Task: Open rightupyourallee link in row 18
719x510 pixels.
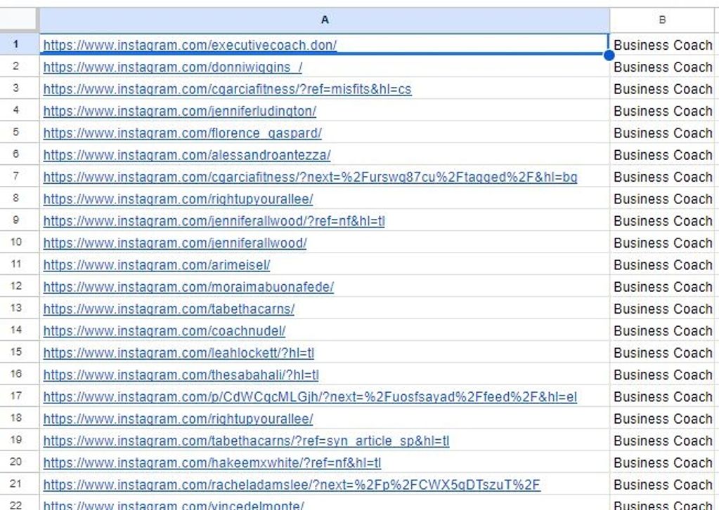Action: pyautogui.click(x=178, y=418)
